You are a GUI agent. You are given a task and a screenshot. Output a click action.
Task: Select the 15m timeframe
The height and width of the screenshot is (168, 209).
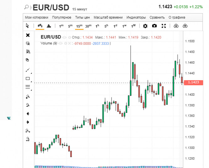[x=79, y=26]
